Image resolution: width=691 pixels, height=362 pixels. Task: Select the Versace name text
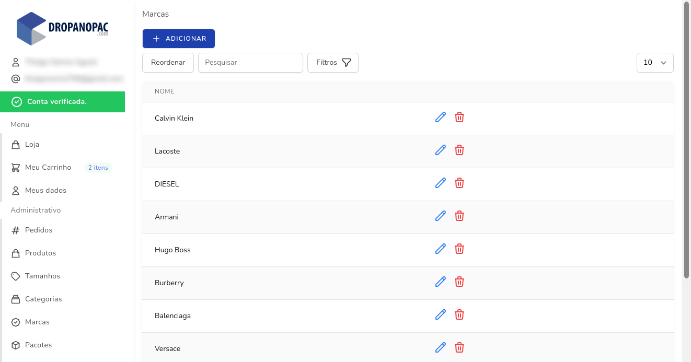pyautogui.click(x=168, y=348)
